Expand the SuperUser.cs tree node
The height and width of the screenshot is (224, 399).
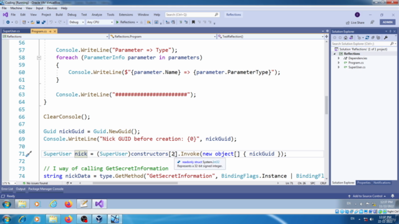pos(339,67)
